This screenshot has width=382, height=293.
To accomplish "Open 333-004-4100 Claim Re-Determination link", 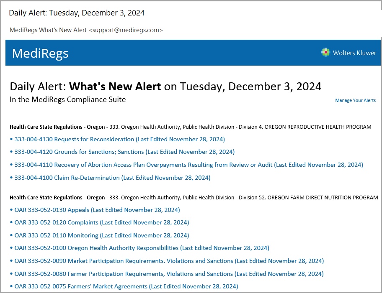I will click(112, 178).
